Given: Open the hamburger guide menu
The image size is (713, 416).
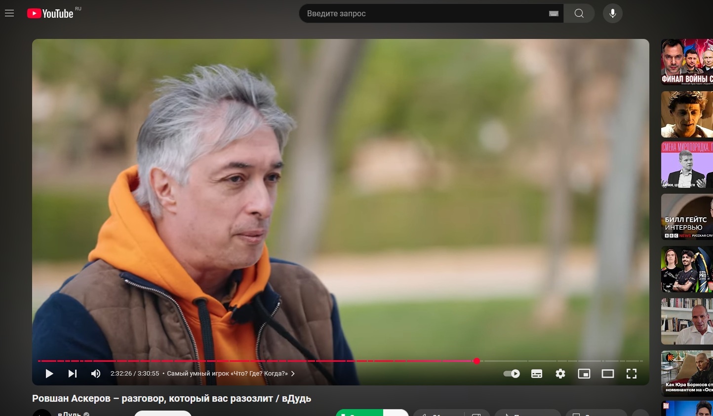Looking at the screenshot, I should pos(9,13).
